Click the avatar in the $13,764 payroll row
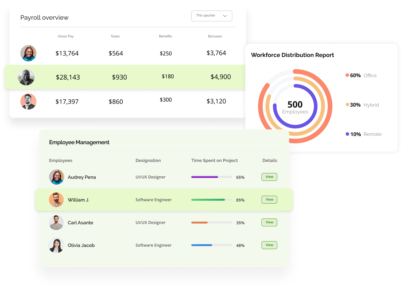The image size is (403, 291). pyautogui.click(x=28, y=53)
